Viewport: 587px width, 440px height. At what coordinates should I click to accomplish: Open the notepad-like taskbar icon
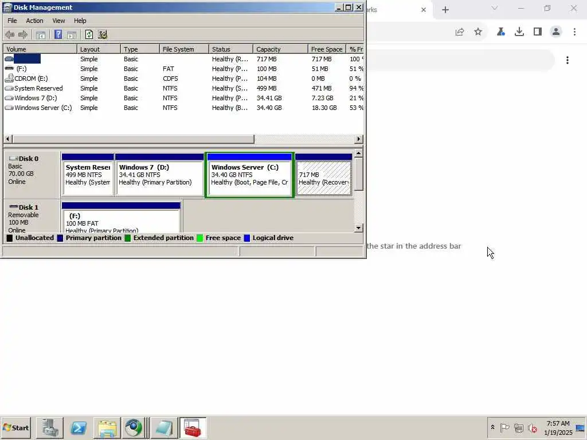tap(164, 427)
